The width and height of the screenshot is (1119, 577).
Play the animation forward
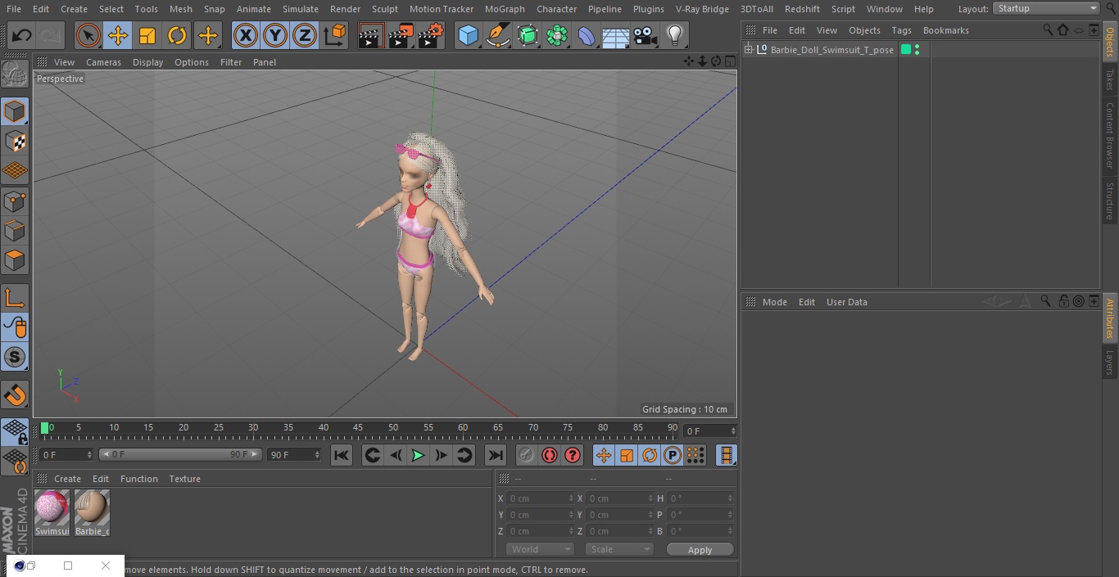418,455
